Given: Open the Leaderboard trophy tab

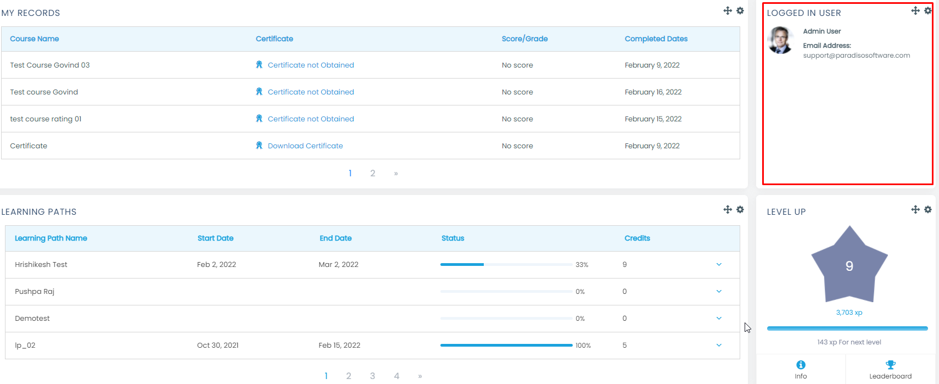Looking at the screenshot, I should click(890, 365).
